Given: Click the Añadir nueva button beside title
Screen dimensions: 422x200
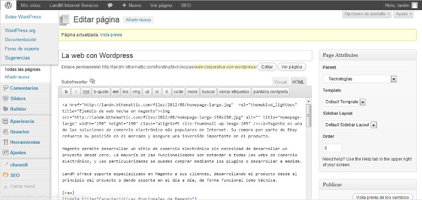Looking at the screenshot, I should (x=138, y=20).
